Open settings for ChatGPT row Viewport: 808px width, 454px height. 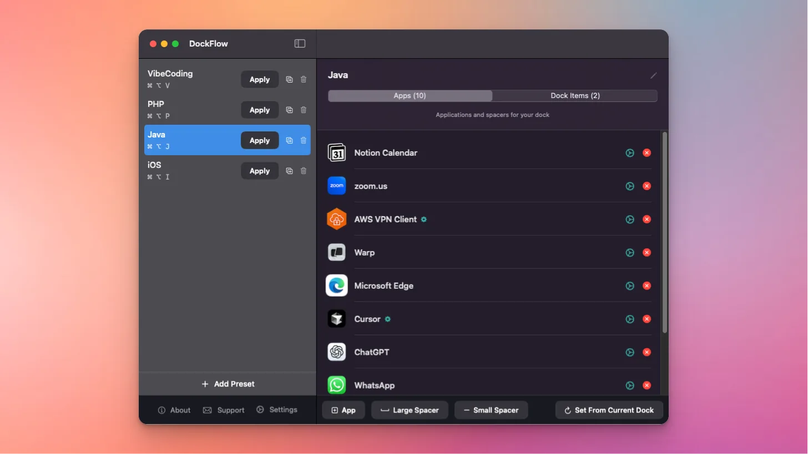630,353
